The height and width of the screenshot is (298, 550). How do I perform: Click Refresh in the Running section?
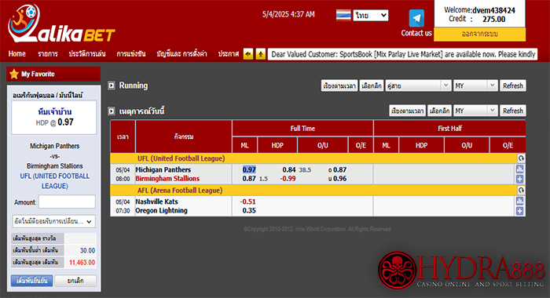click(x=513, y=85)
